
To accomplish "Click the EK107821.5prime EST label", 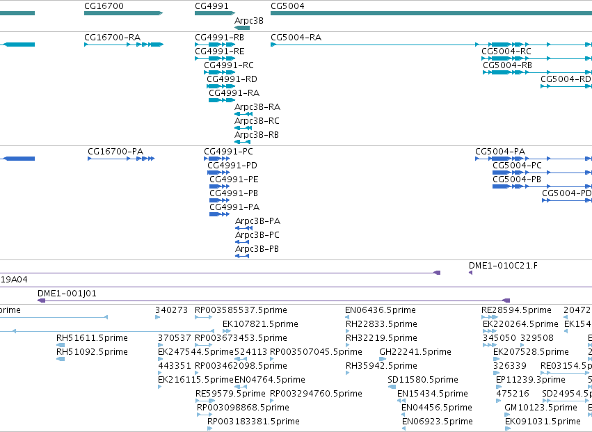I will 260,324.
